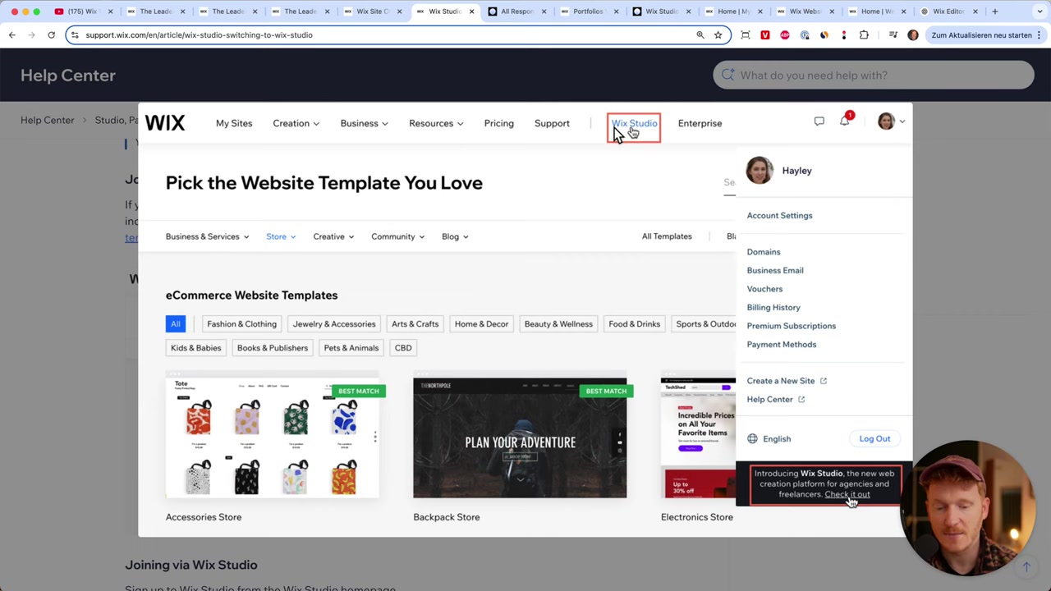1051x591 pixels.
Task: Click the browser address bar URL
Action: point(199,35)
